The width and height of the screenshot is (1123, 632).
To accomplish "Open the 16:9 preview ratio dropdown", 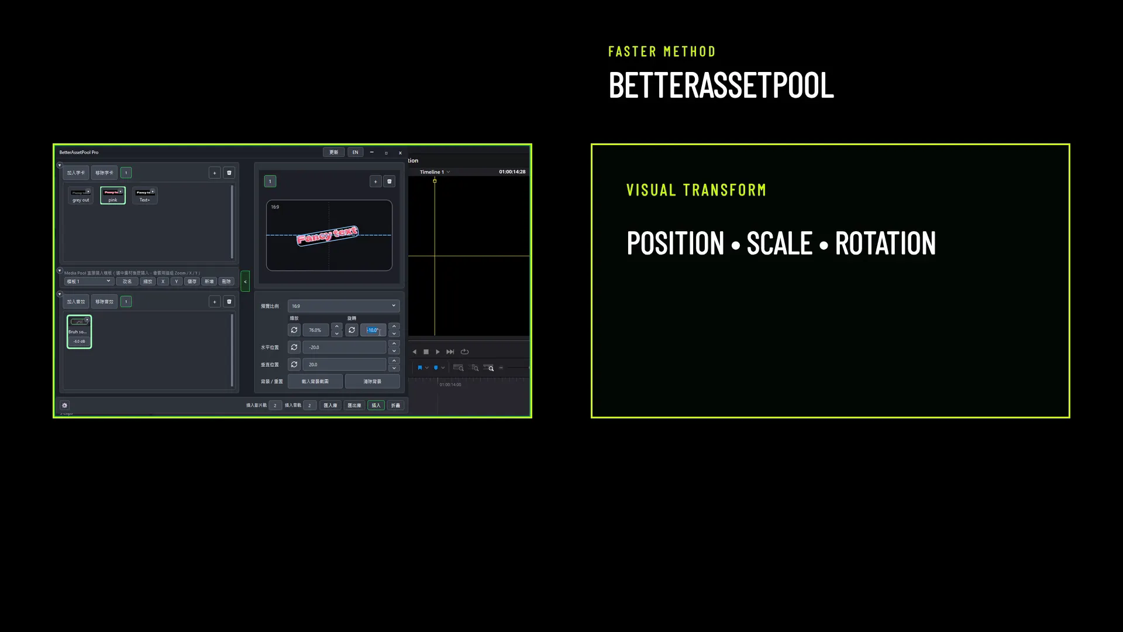I will point(344,306).
